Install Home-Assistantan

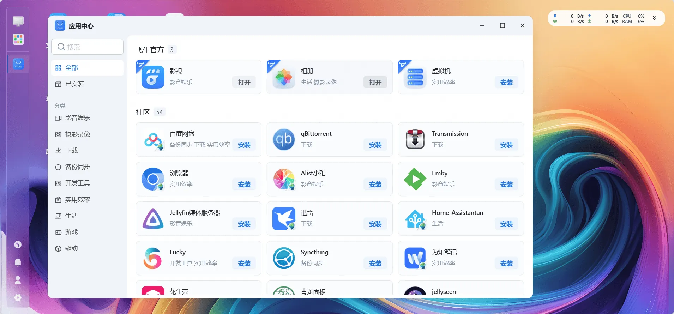(506, 224)
